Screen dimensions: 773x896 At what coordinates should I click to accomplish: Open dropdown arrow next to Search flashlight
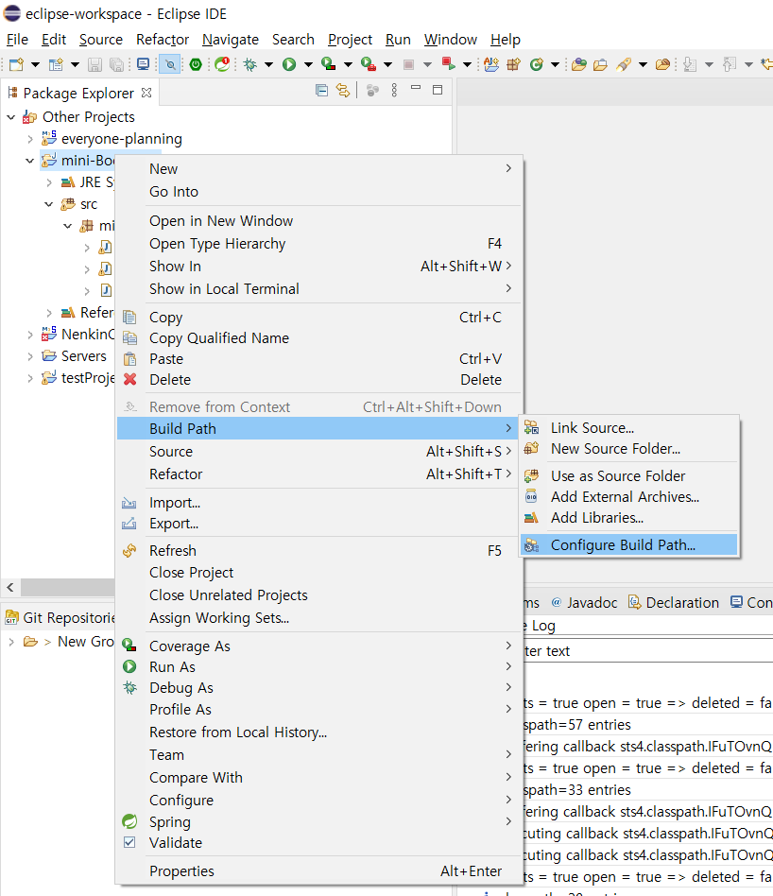(643, 64)
